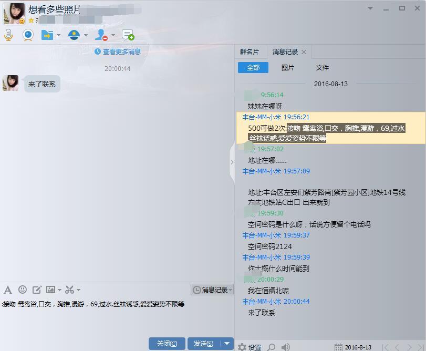Open the title bar dropdown menu arrow

[370, 8]
